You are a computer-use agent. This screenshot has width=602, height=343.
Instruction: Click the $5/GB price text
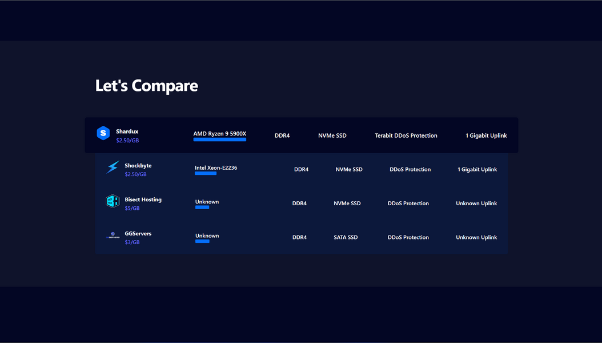click(132, 208)
